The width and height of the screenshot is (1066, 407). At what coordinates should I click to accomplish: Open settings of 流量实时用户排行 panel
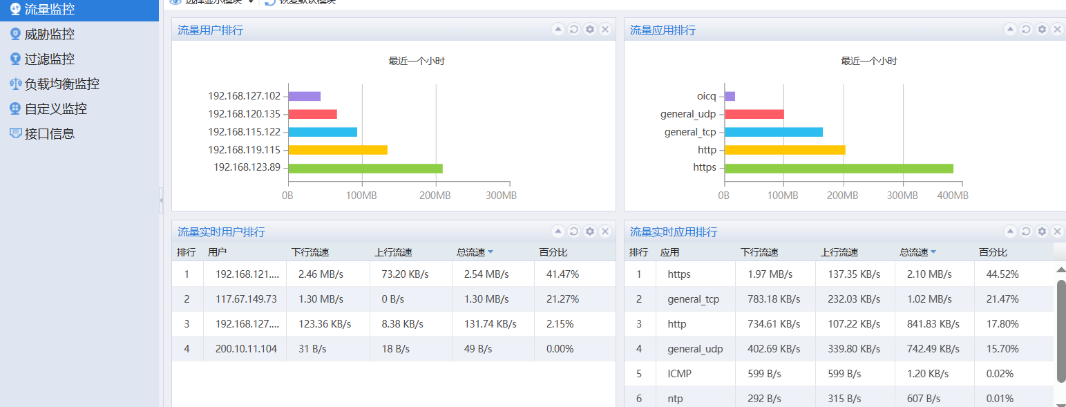point(589,231)
